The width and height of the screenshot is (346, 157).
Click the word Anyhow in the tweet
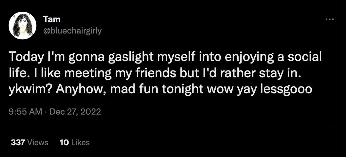[x=81, y=89]
